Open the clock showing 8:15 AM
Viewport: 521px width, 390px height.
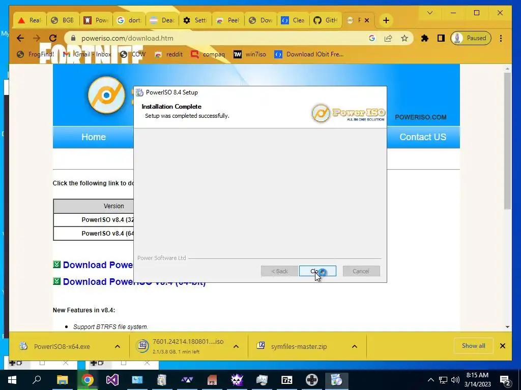tap(477, 380)
